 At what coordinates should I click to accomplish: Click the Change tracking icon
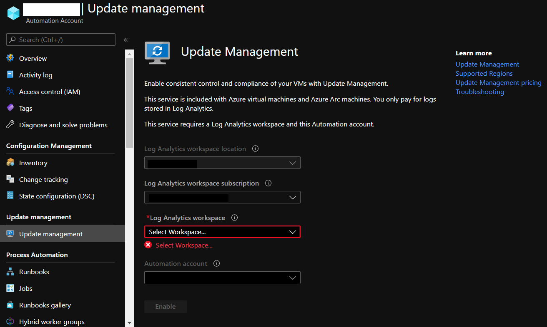pyautogui.click(x=10, y=179)
